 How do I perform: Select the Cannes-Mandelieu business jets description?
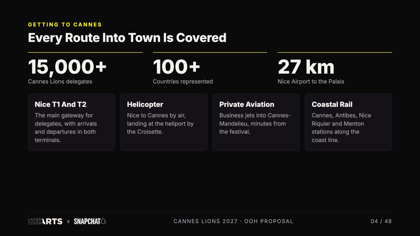tap(255, 124)
